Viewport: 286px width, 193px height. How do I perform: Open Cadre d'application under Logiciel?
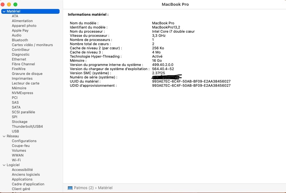coord(28,184)
